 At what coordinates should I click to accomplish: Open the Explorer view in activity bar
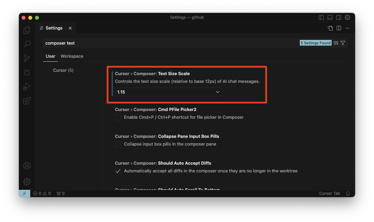tap(27, 30)
